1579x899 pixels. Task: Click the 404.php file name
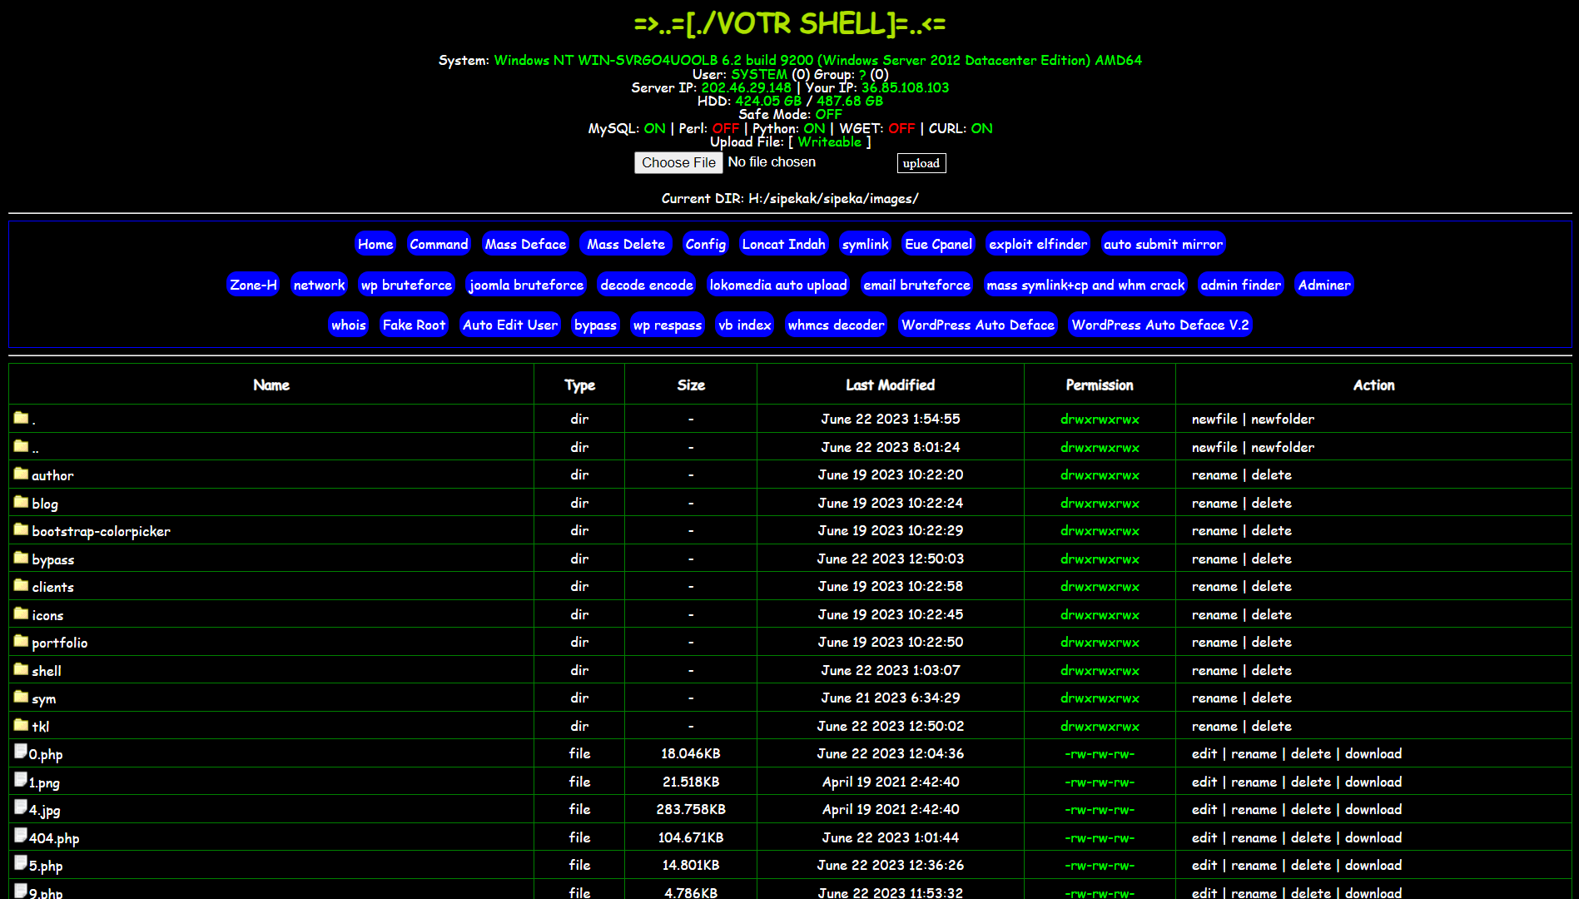click(x=54, y=838)
